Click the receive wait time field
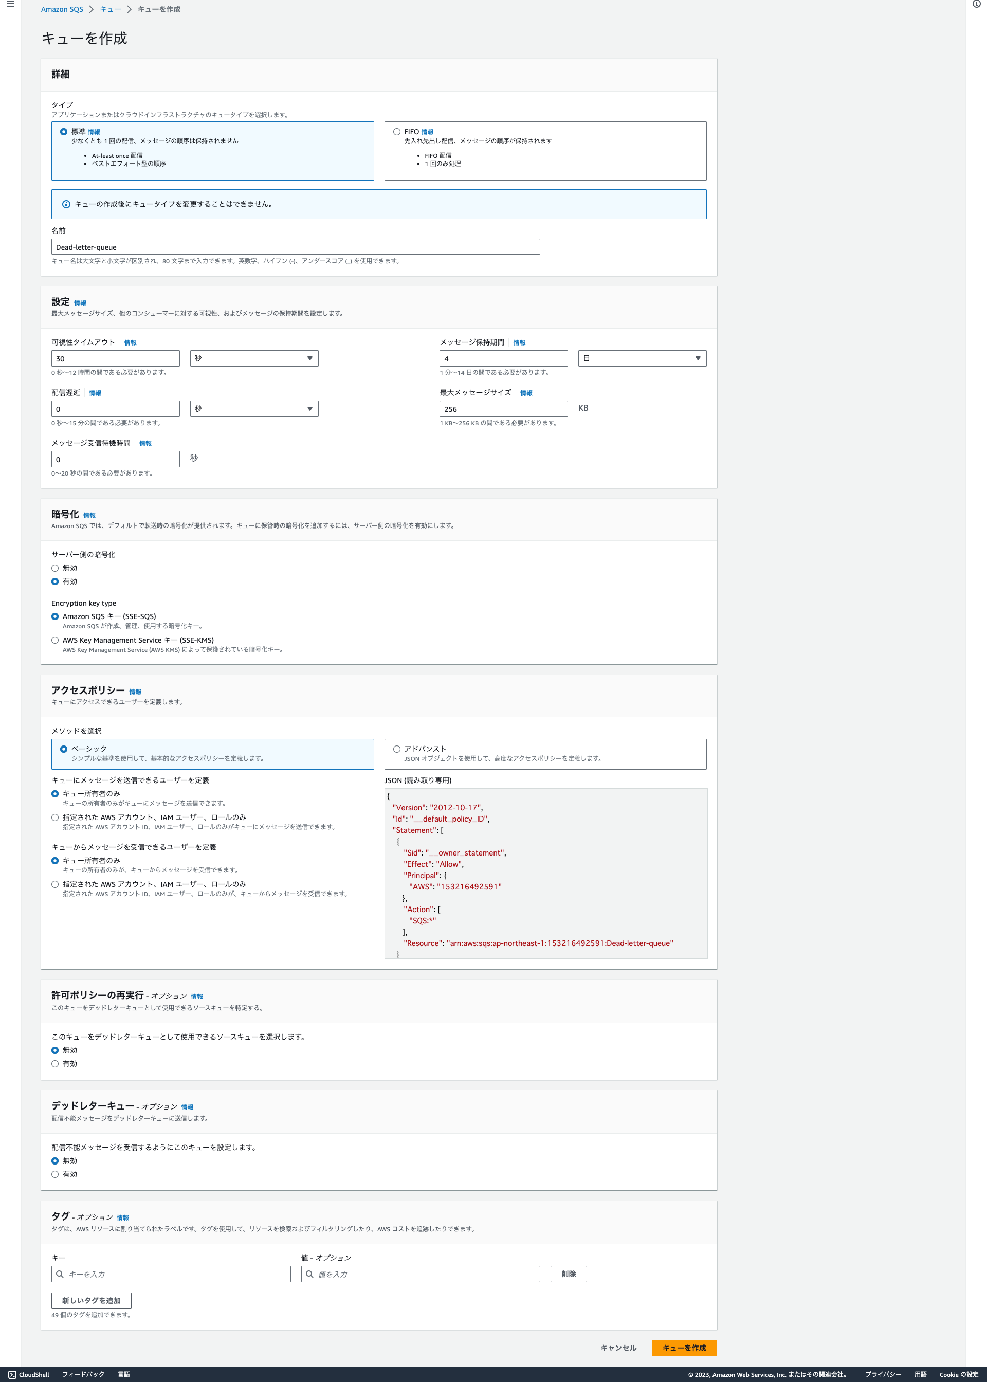 (116, 459)
